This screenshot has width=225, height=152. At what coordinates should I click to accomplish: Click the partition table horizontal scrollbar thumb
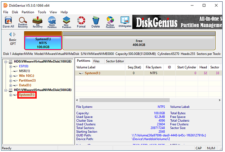coord(124,100)
